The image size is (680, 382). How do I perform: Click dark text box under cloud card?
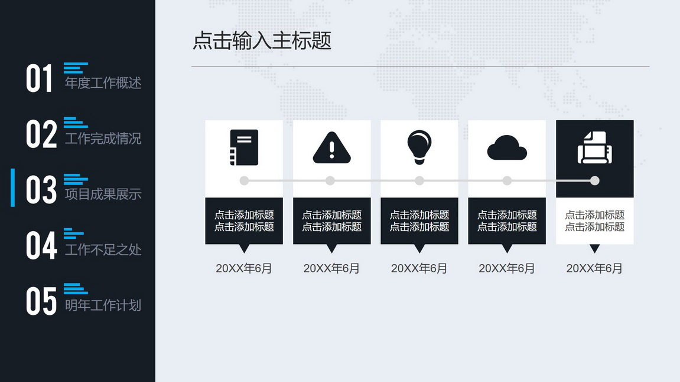point(507,220)
